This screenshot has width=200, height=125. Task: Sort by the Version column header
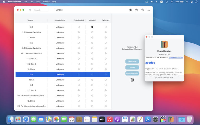point(30,20)
